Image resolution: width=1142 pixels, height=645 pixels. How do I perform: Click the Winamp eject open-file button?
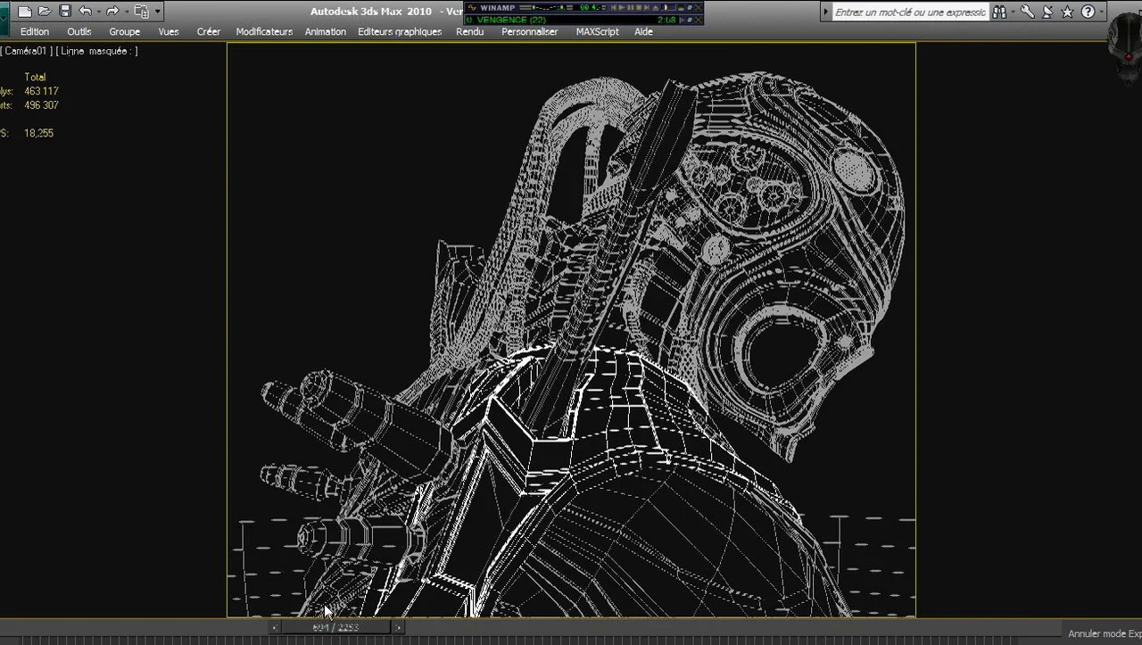pyautogui.click(x=656, y=8)
